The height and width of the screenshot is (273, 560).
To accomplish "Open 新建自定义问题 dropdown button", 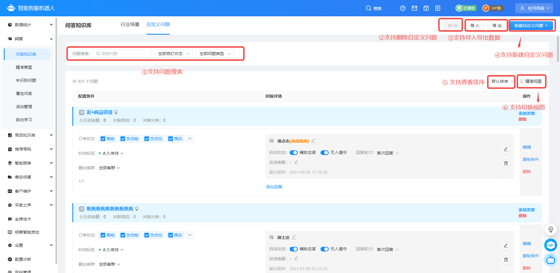I will (x=531, y=26).
